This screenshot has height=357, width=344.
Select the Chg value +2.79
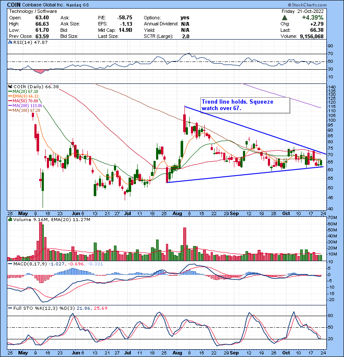[317, 24]
